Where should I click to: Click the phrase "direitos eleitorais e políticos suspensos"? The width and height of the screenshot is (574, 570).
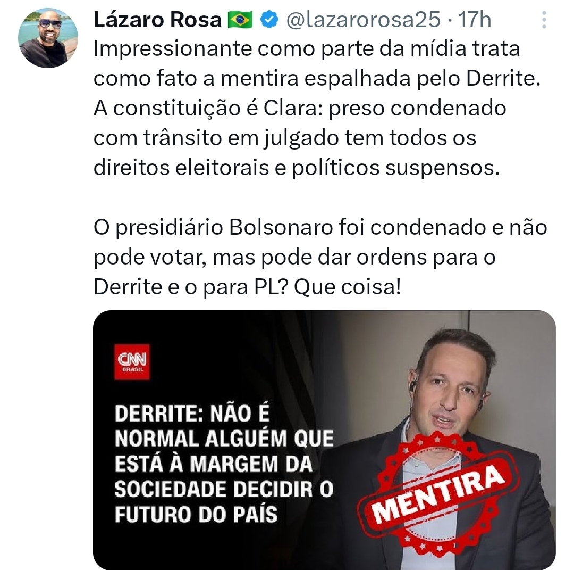297,168
